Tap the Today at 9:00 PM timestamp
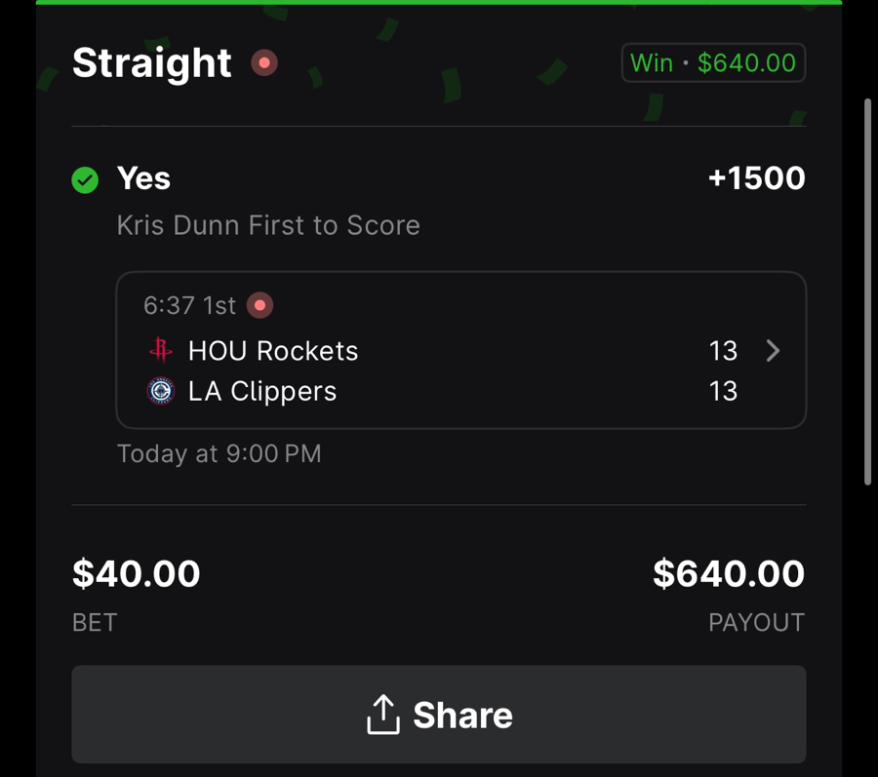Viewport: 878px width, 777px height. [219, 453]
